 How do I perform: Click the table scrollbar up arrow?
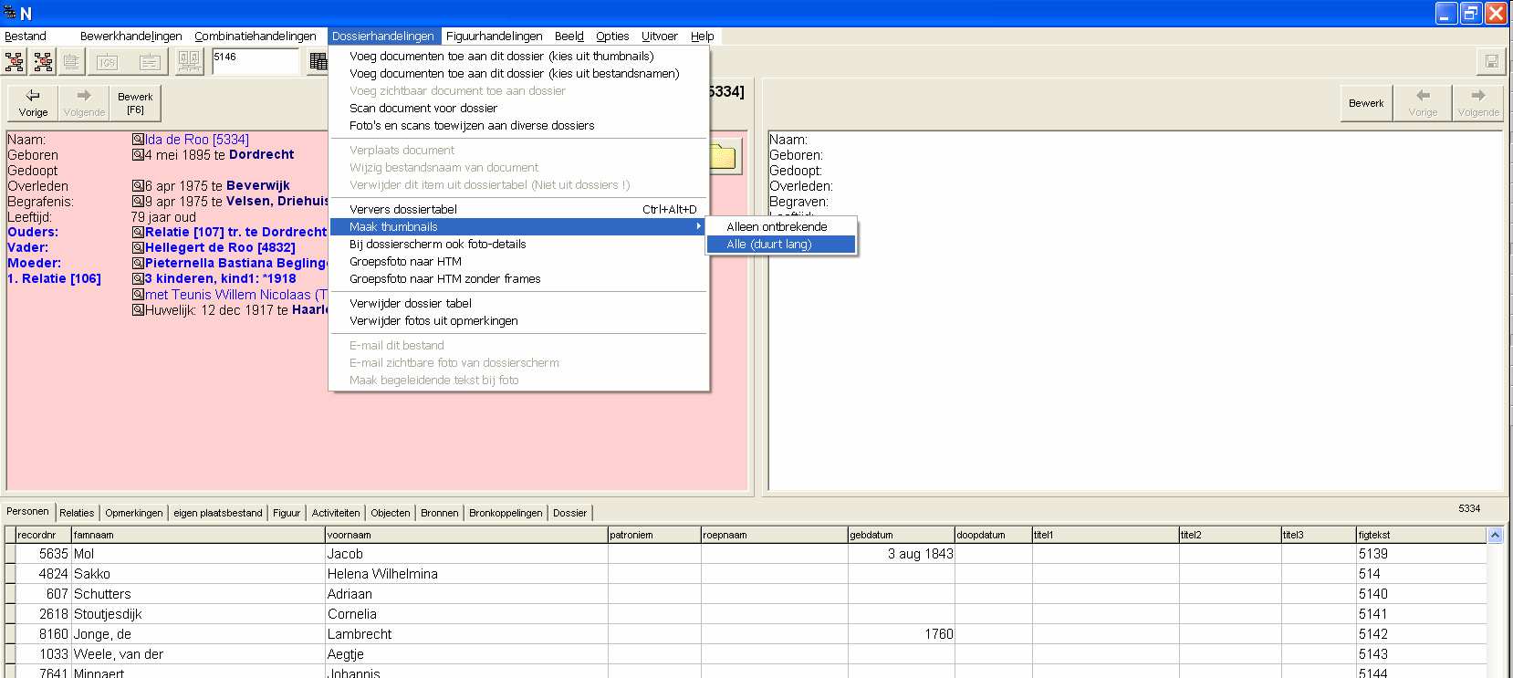point(1495,536)
